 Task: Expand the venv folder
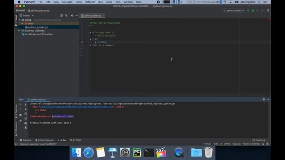pos(22,24)
